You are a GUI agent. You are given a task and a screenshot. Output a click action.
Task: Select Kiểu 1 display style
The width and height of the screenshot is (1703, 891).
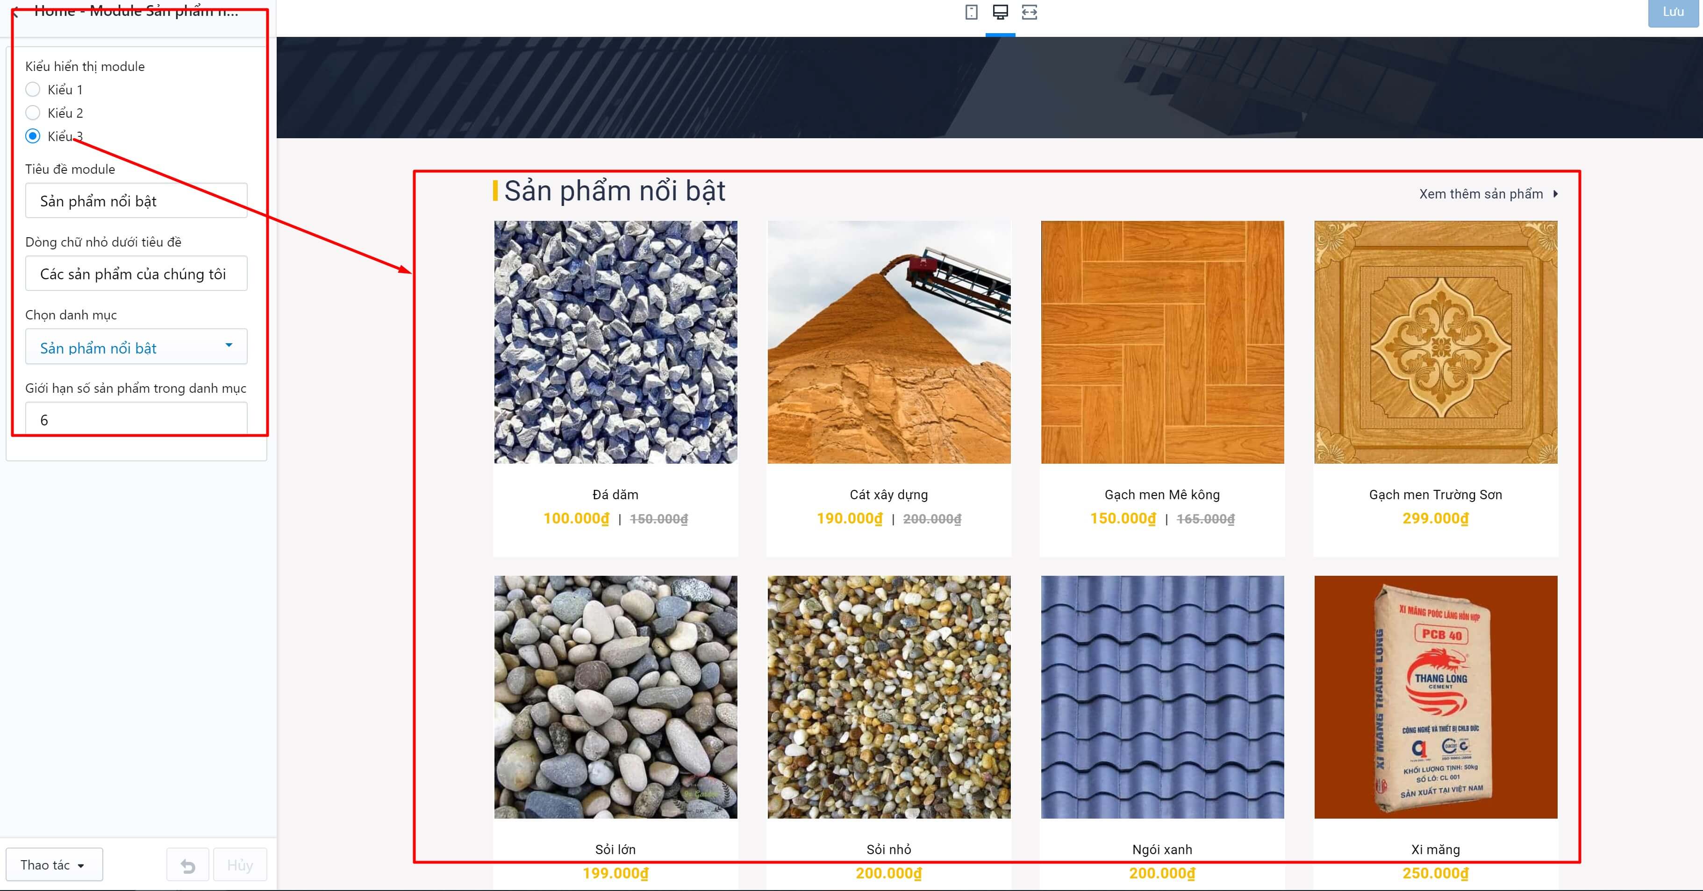[32, 89]
